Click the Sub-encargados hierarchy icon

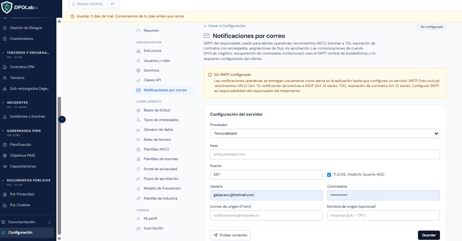tap(5, 89)
